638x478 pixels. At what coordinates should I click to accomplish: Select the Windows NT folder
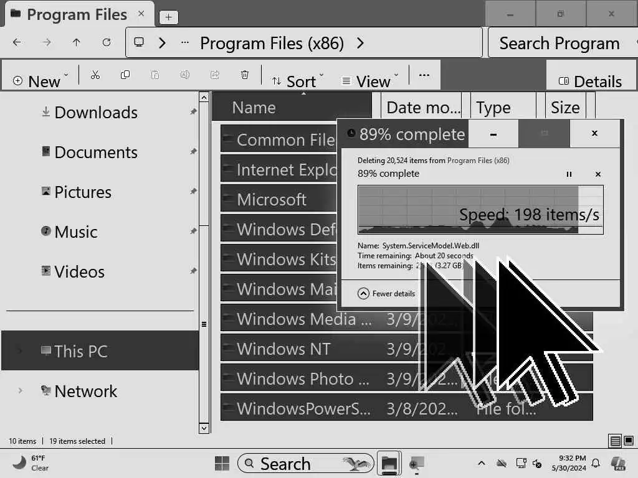pos(321,349)
